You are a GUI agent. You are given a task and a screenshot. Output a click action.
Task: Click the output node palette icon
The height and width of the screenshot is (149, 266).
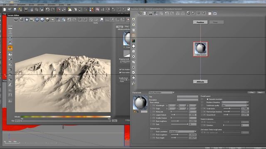pyautogui.click(x=133, y=25)
